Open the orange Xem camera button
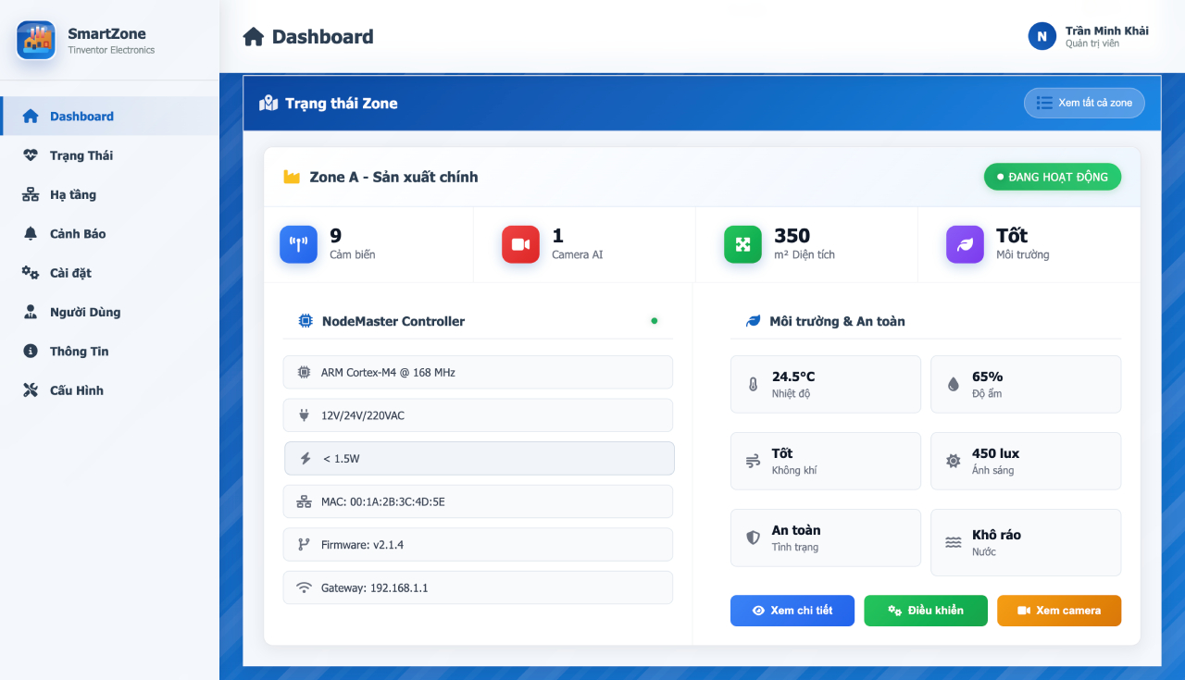1185x680 pixels. 1058,611
